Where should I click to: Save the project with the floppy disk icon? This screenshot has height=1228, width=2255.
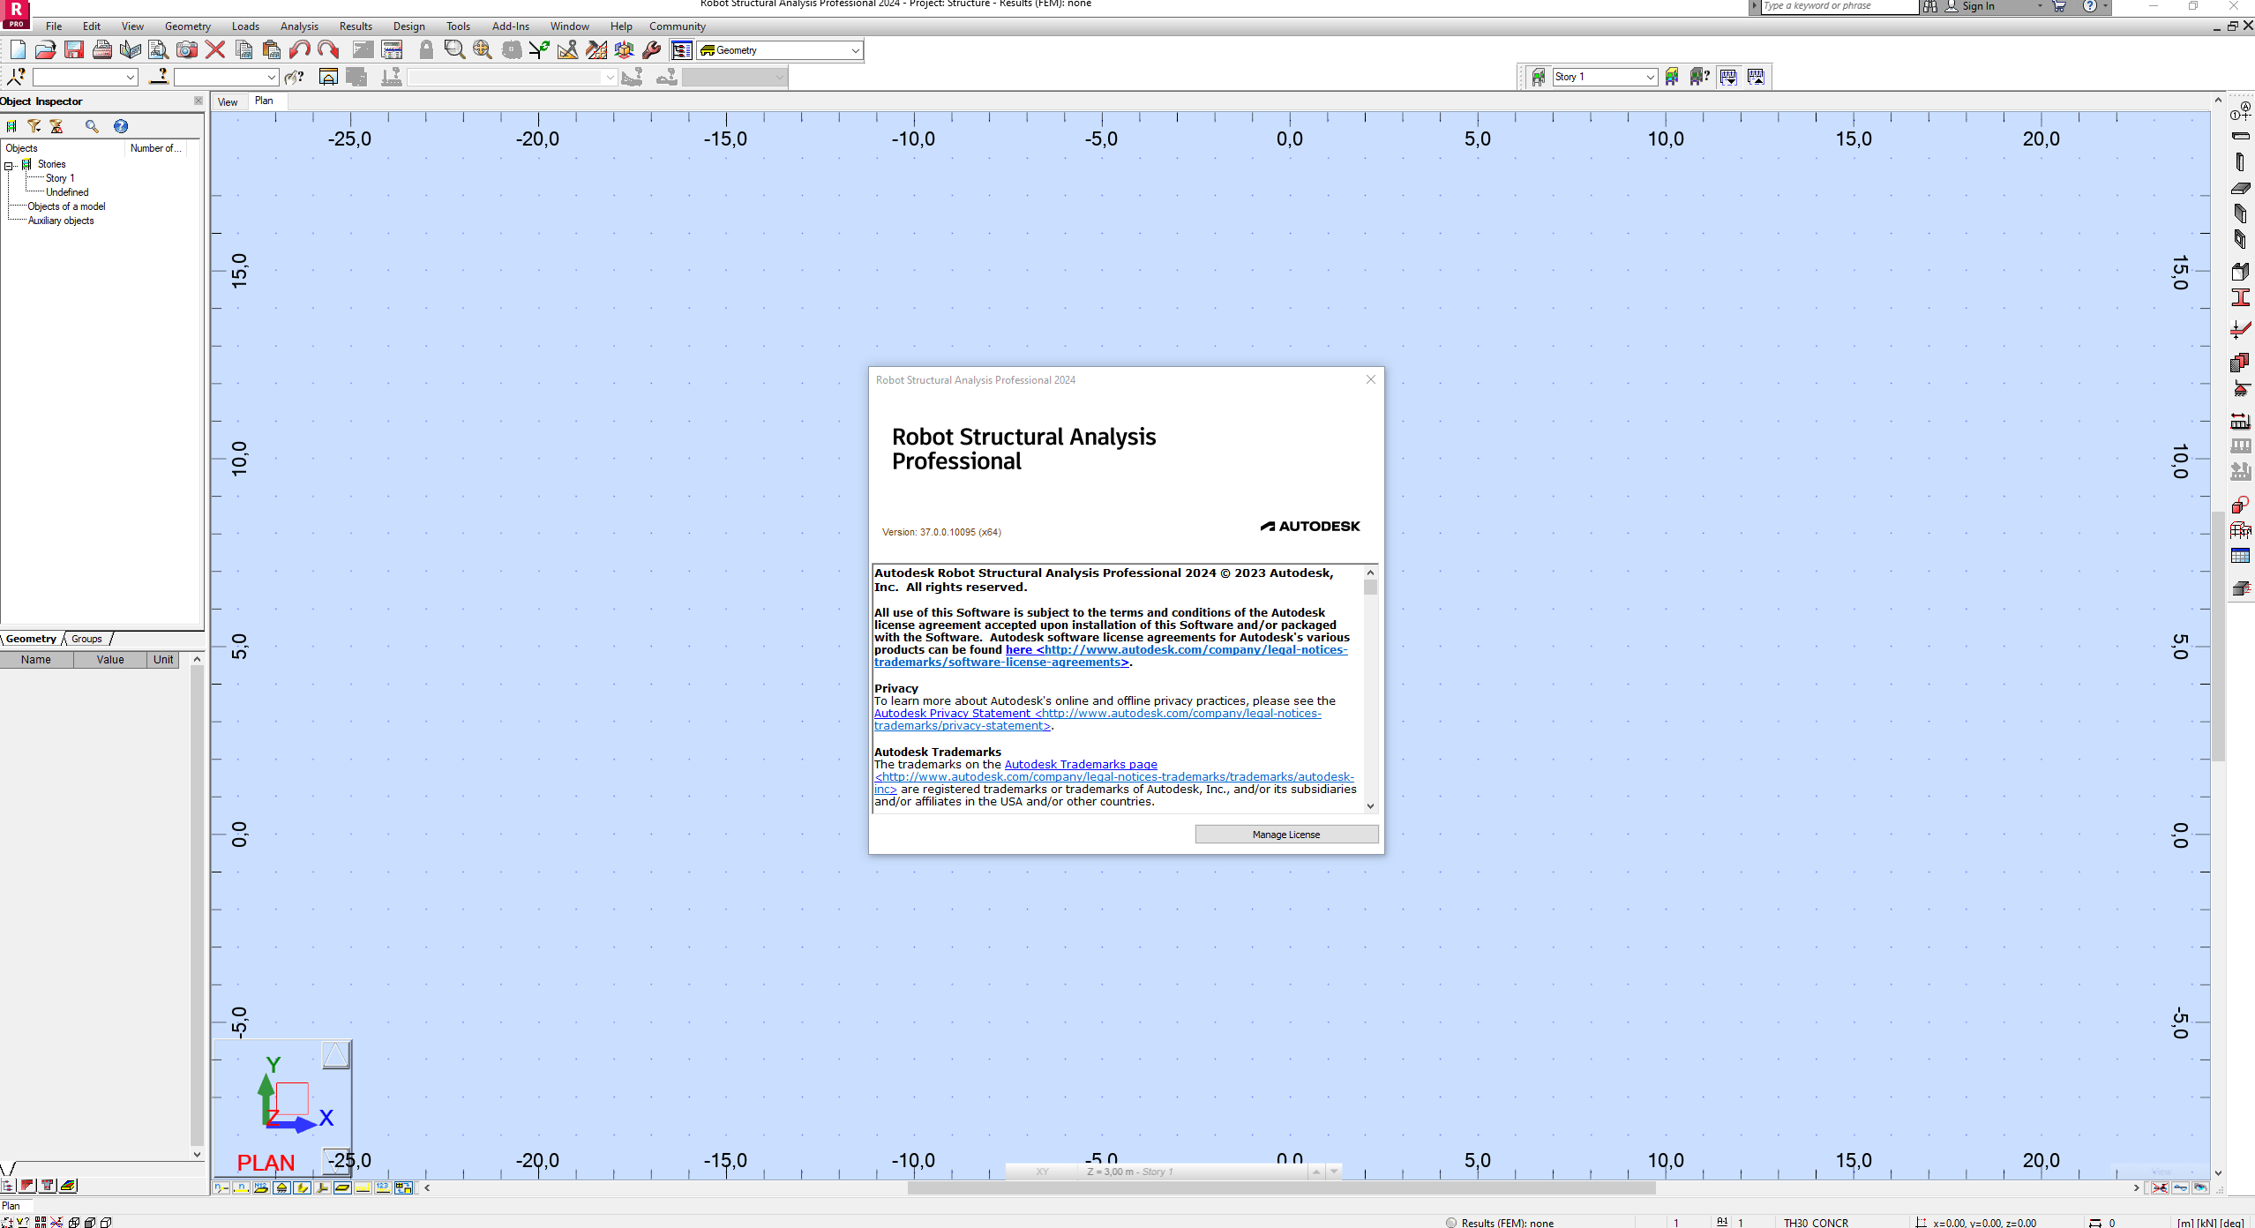(x=74, y=50)
